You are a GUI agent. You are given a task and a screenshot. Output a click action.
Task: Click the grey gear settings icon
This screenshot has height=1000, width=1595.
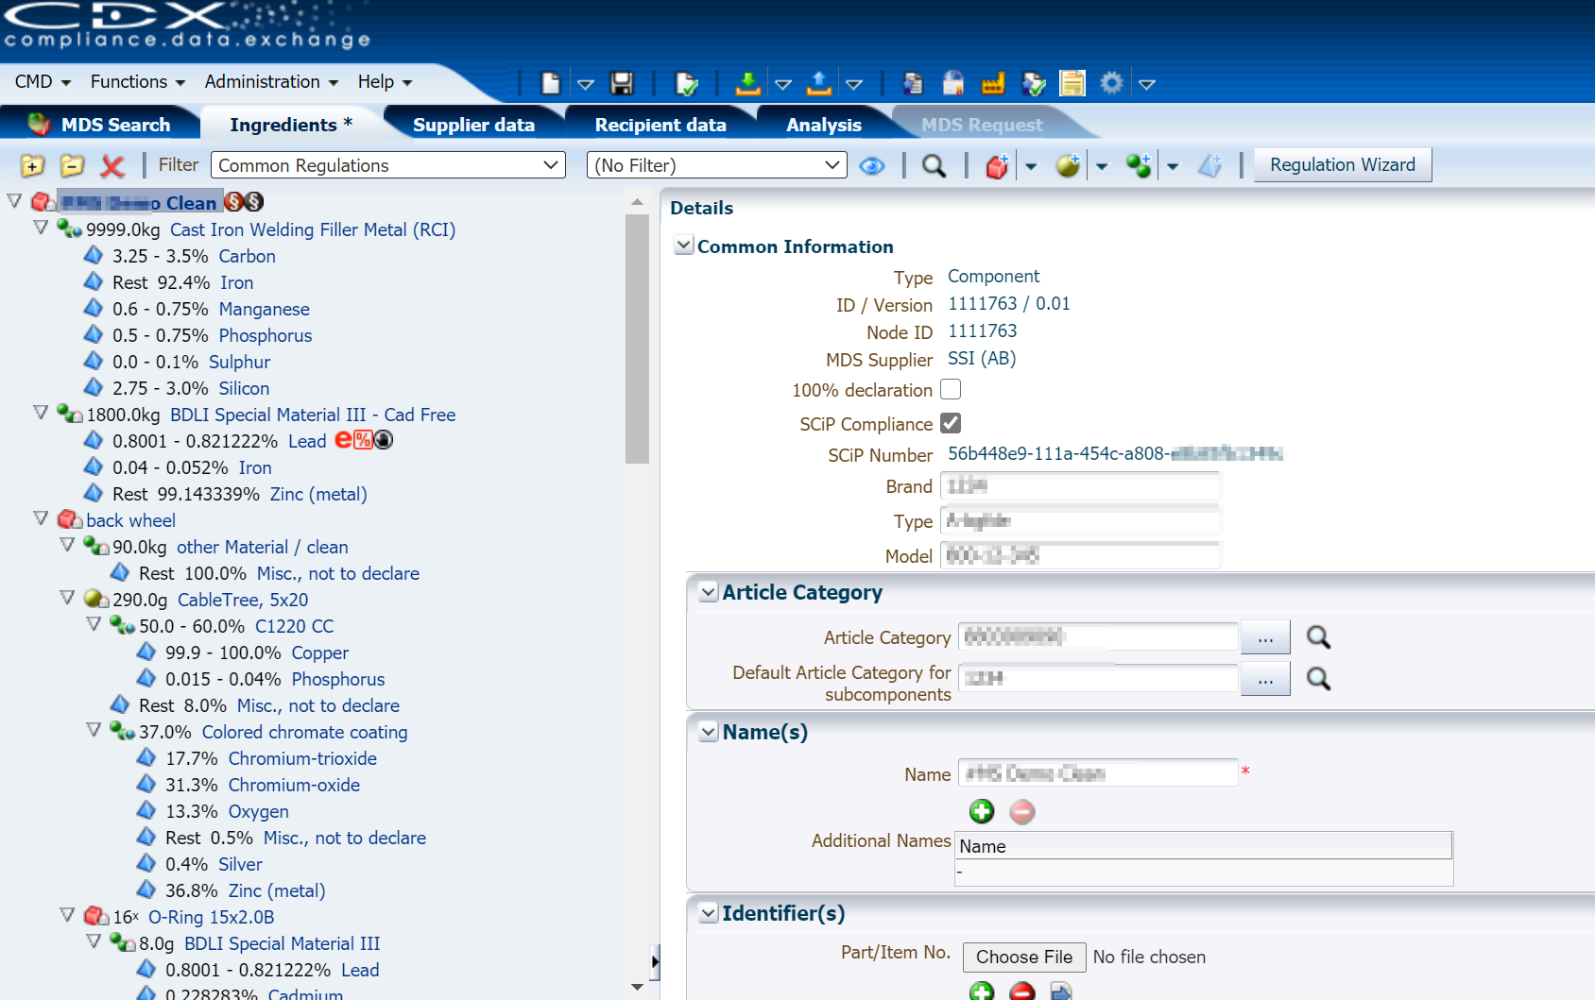pyautogui.click(x=1112, y=83)
